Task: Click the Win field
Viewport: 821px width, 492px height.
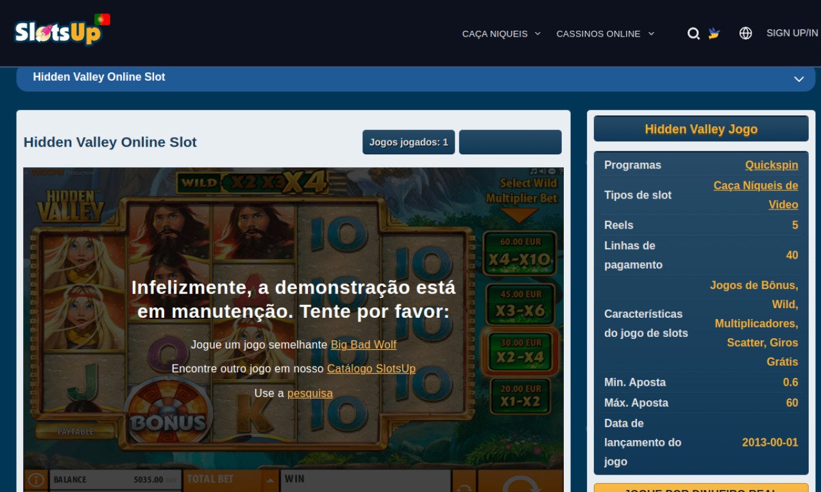Action: (366, 480)
